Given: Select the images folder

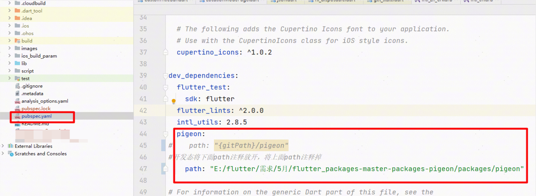Looking at the screenshot, I should pos(29,48).
